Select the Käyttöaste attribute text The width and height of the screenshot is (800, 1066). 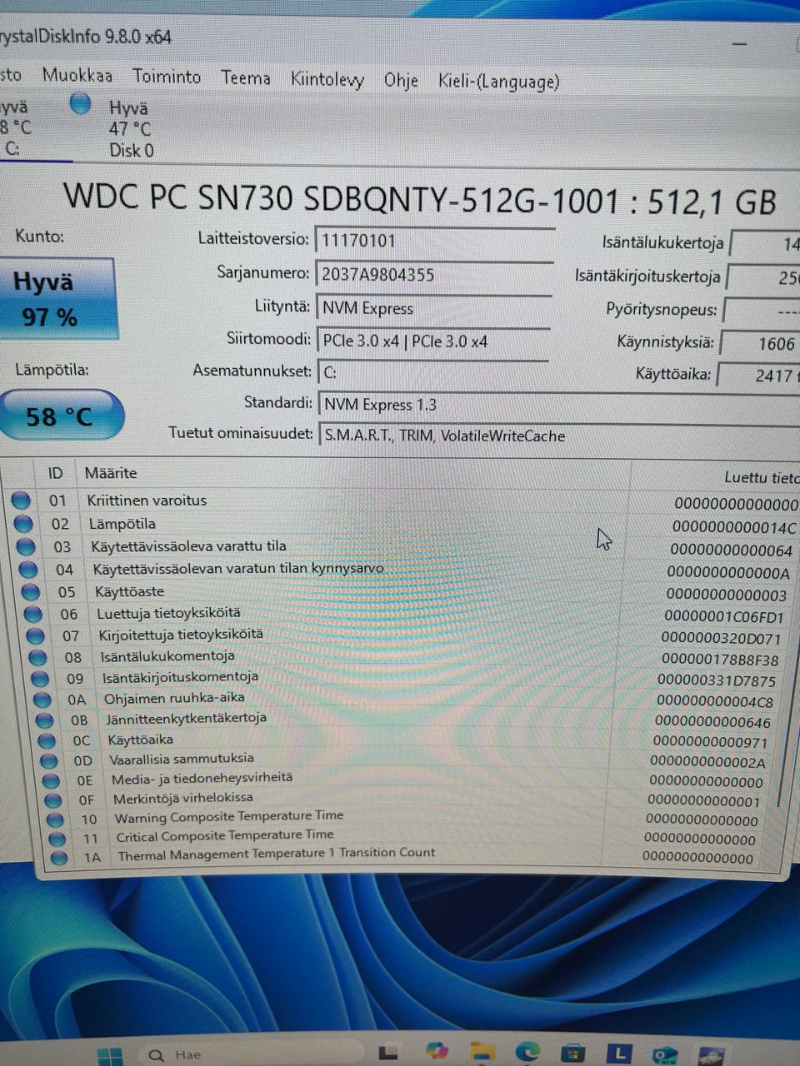point(129,592)
